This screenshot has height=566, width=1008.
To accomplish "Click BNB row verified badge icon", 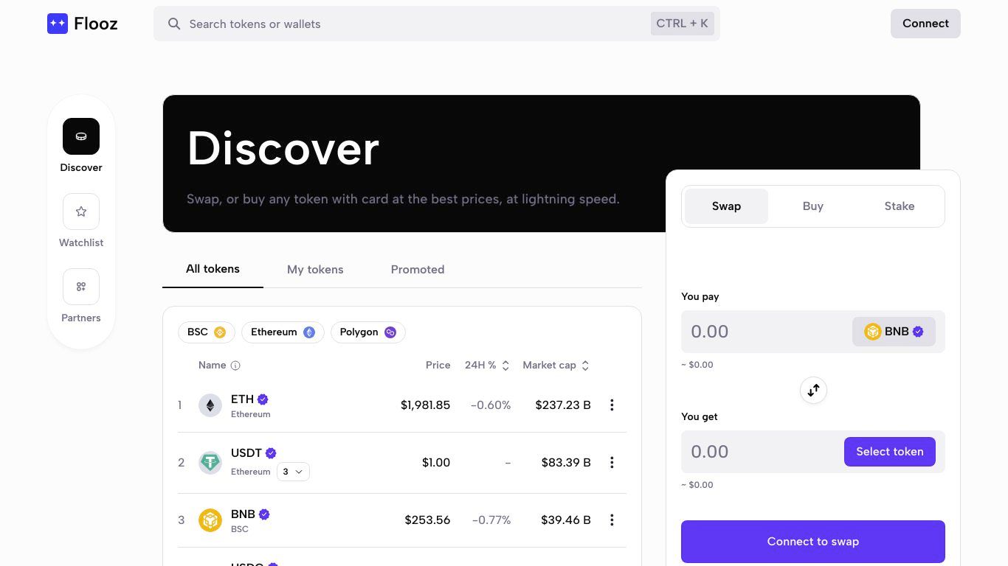I will 264,514.
